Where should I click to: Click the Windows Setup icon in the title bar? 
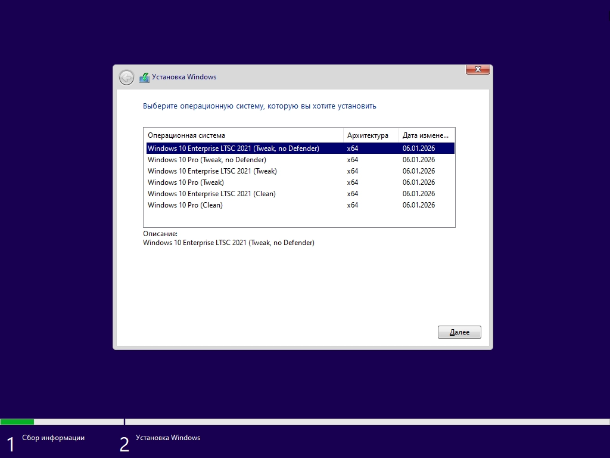point(144,77)
